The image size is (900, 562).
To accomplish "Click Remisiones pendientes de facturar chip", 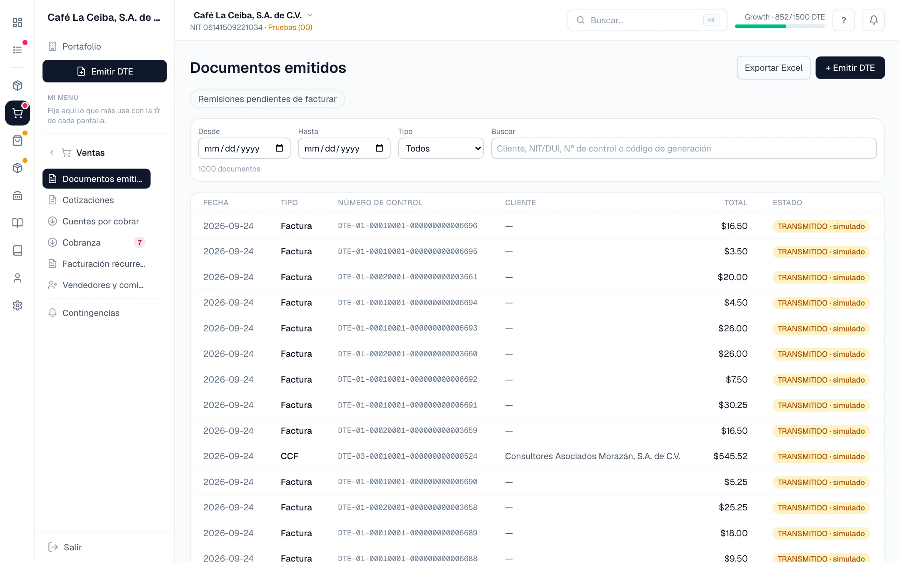I will pos(267,99).
